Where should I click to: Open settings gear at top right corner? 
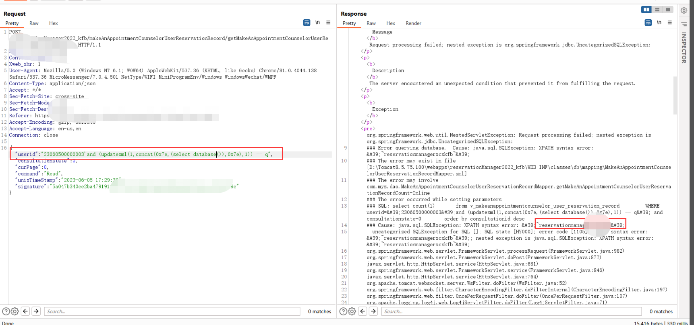pos(684,10)
